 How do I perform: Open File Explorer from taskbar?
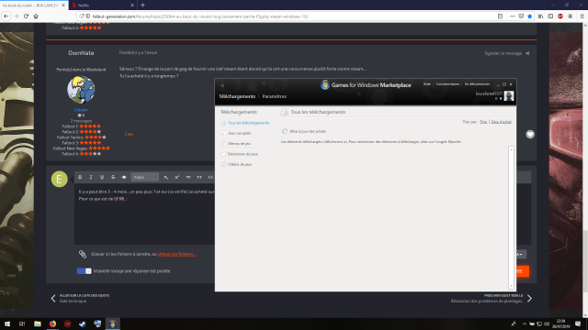coord(38,324)
